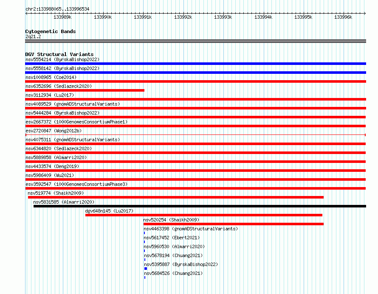Click the red bar under nsv519774
The height and width of the screenshot is (294, 378).
pos(176,197)
